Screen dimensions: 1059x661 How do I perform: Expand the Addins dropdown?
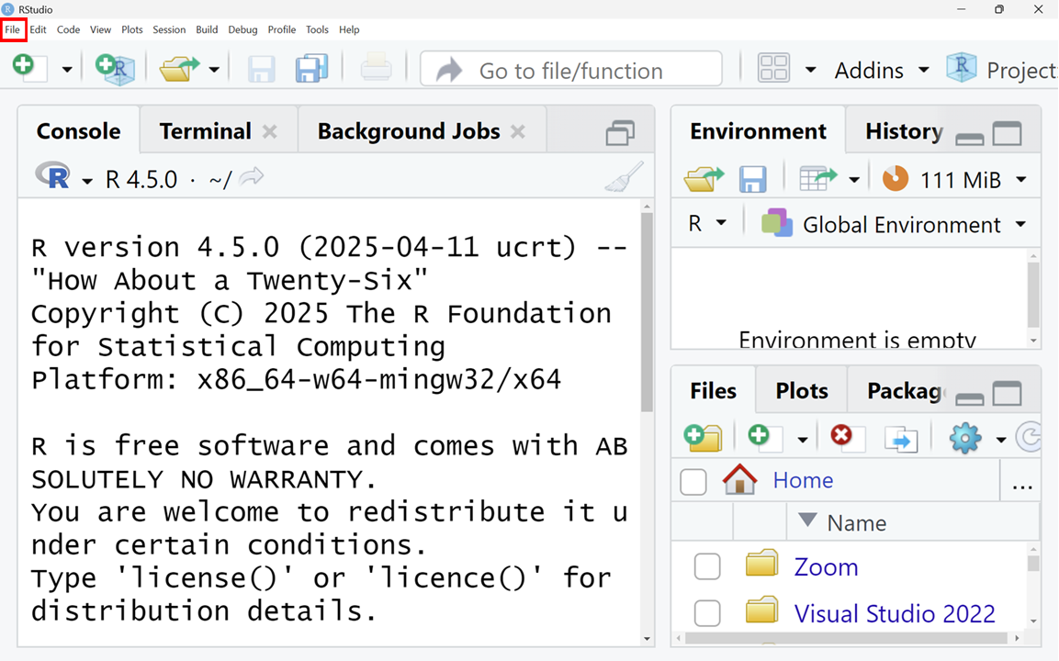coord(882,71)
